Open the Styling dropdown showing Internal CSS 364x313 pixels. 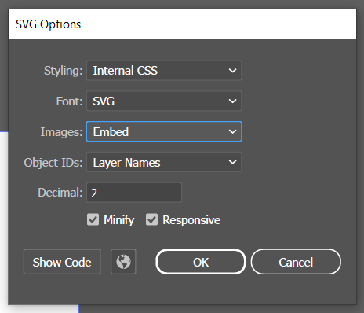[x=164, y=71]
